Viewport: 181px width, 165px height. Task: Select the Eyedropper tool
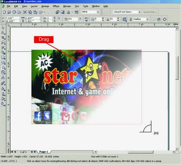3,89
